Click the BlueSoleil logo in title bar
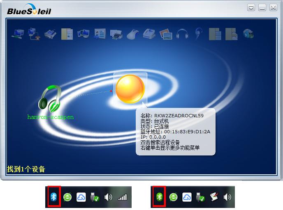Screen dimensions: 283x210 29,10
